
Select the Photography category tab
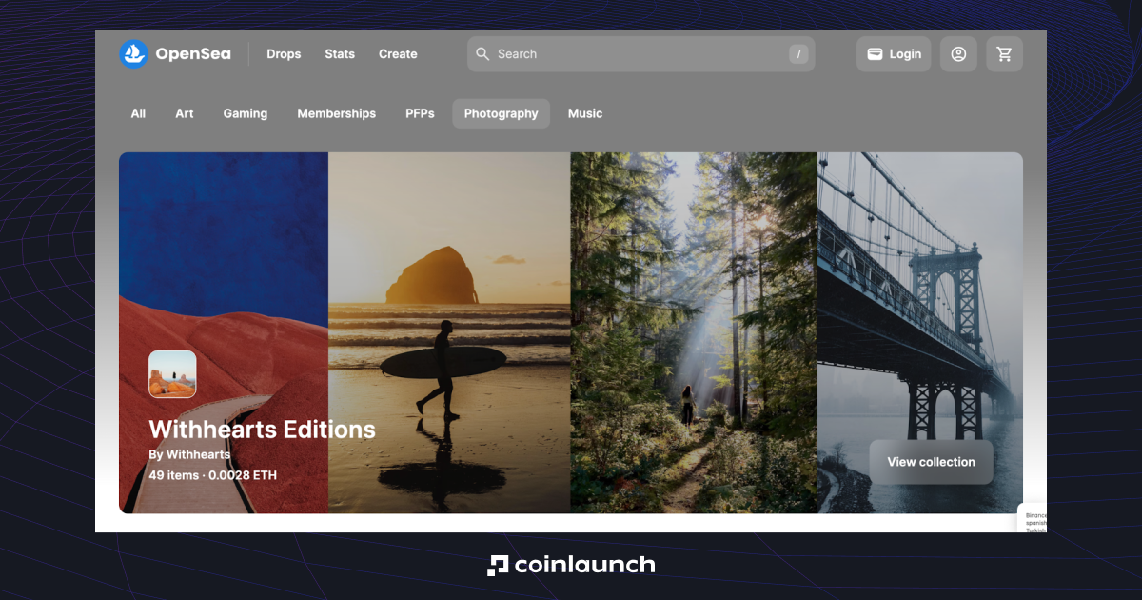tap(502, 113)
